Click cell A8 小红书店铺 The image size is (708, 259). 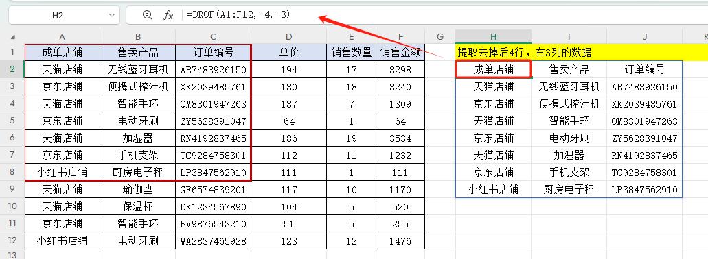(62, 172)
